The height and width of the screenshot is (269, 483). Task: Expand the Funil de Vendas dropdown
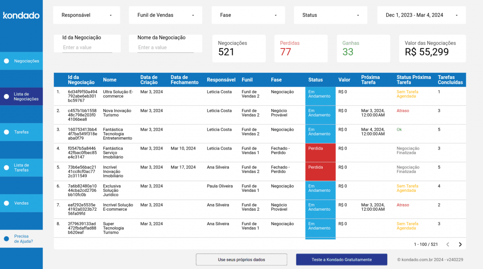(x=165, y=15)
